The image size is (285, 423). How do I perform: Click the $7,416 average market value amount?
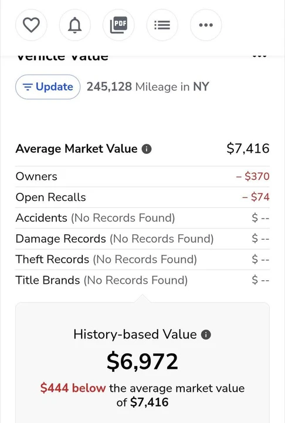coord(248,149)
